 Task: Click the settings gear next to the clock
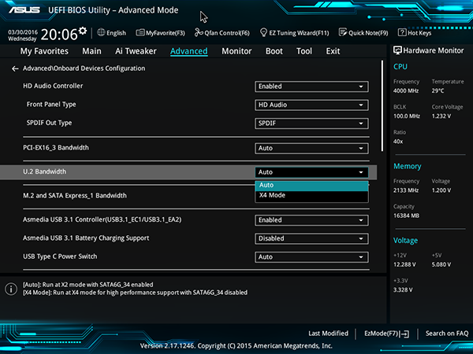pos(83,31)
